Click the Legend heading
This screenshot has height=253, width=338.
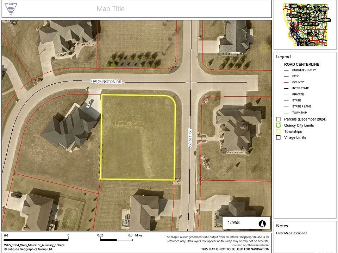click(283, 57)
